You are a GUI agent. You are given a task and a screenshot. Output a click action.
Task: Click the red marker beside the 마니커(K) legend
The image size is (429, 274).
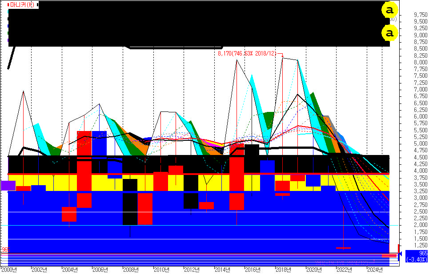tap(8, 5)
